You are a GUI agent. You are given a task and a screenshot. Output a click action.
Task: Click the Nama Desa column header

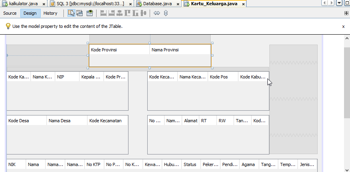point(67,121)
